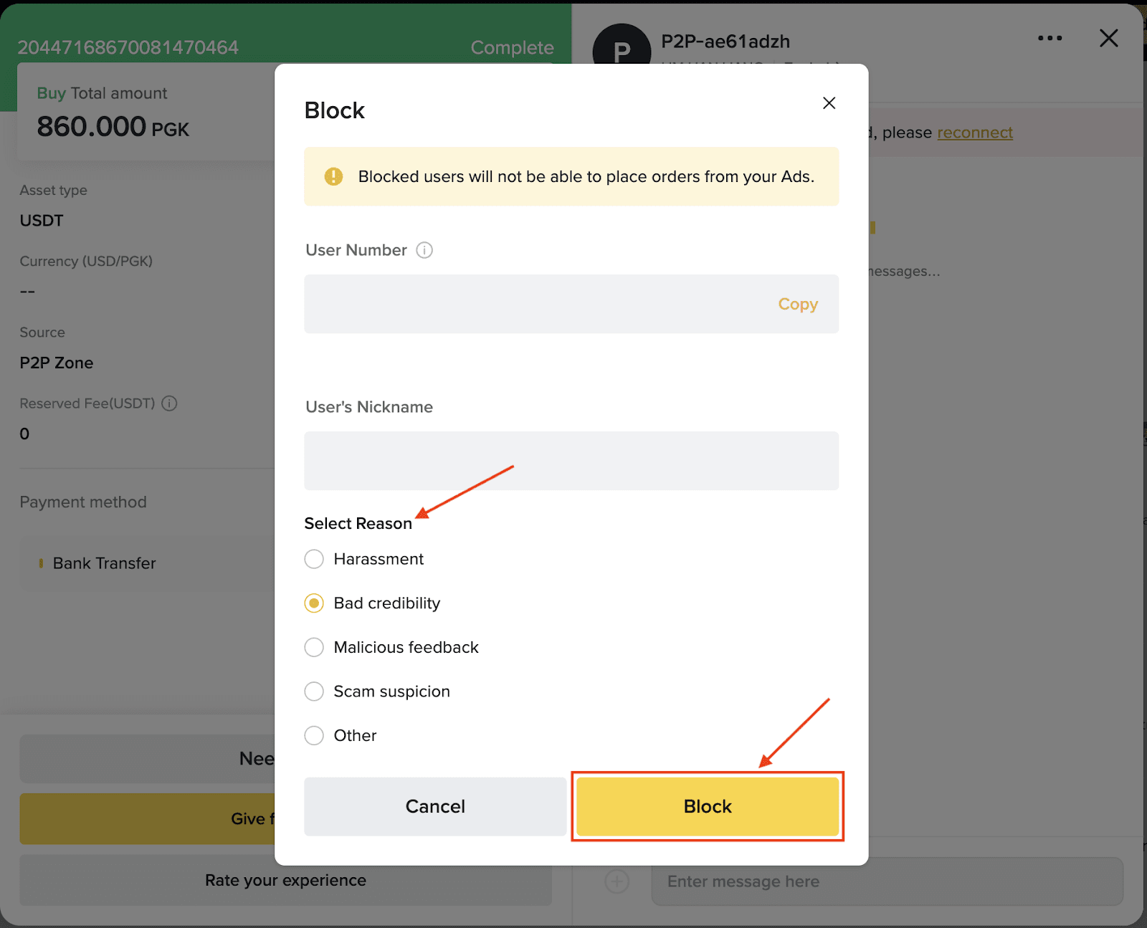Click the Reserved Fee info icon

point(169,403)
